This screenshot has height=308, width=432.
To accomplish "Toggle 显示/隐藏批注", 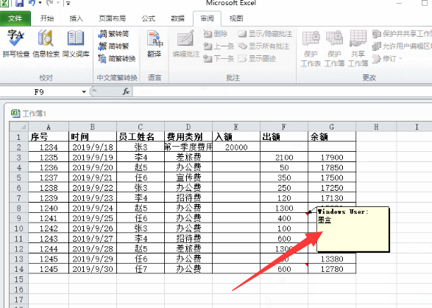I will tap(265, 34).
